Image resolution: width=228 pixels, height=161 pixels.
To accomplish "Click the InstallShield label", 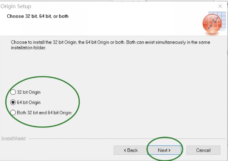I will [x=13, y=139].
